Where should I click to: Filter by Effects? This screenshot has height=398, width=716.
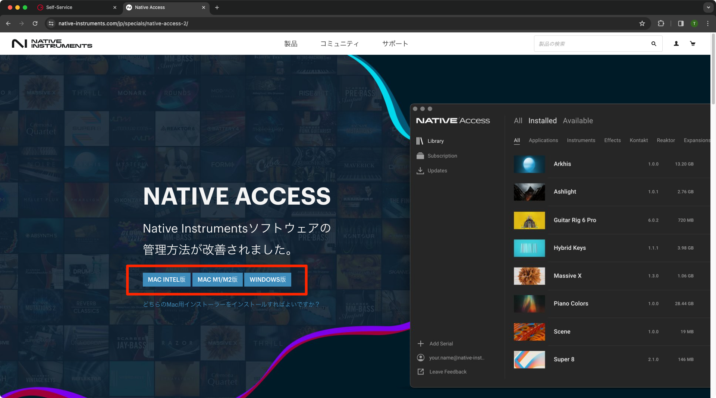pos(612,140)
